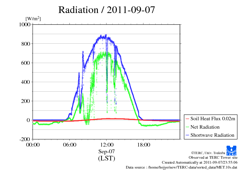Click the y-axis value '600'

(x=26, y=63)
